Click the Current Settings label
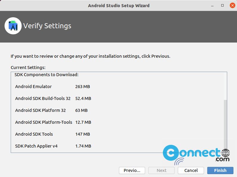 [28, 68]
